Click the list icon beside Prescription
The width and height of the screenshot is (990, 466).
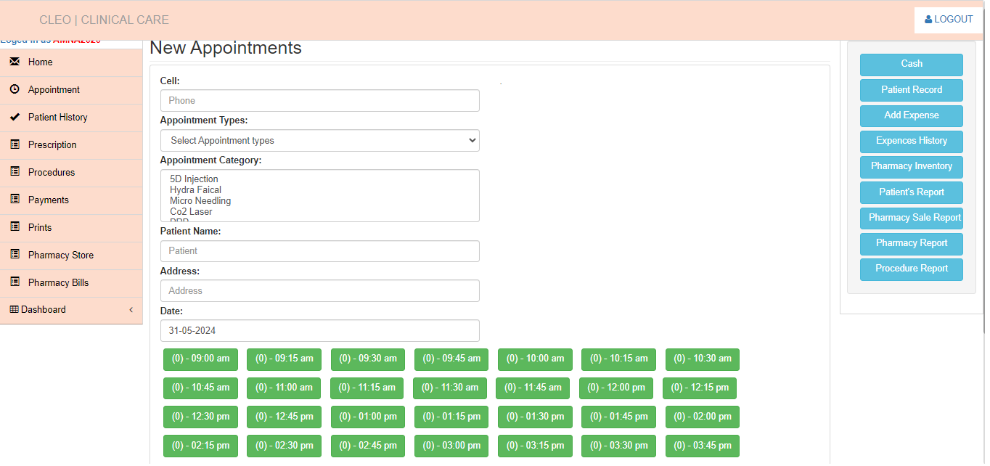(x=15, y=144)
